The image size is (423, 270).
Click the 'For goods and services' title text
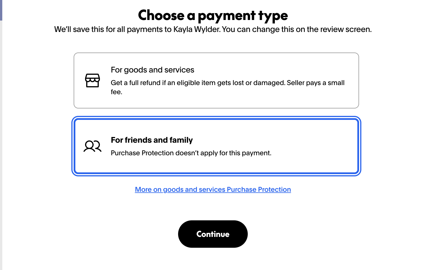click(x=152, y=70)
